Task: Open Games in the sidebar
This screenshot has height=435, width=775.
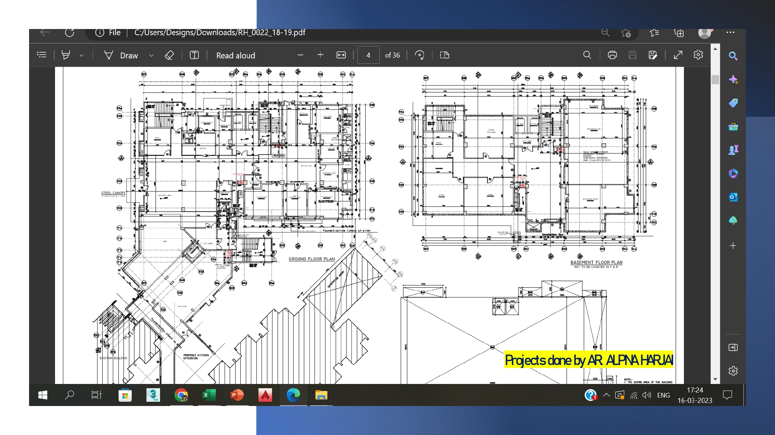Action: tap(733, 150)
